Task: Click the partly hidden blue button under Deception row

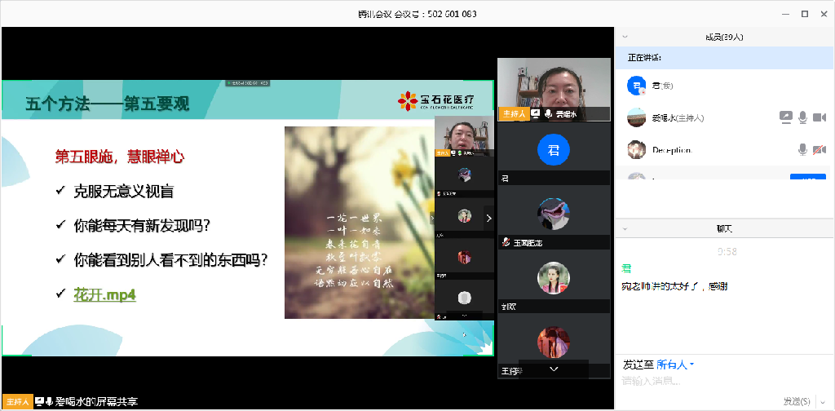Action: tap(808, 177)
